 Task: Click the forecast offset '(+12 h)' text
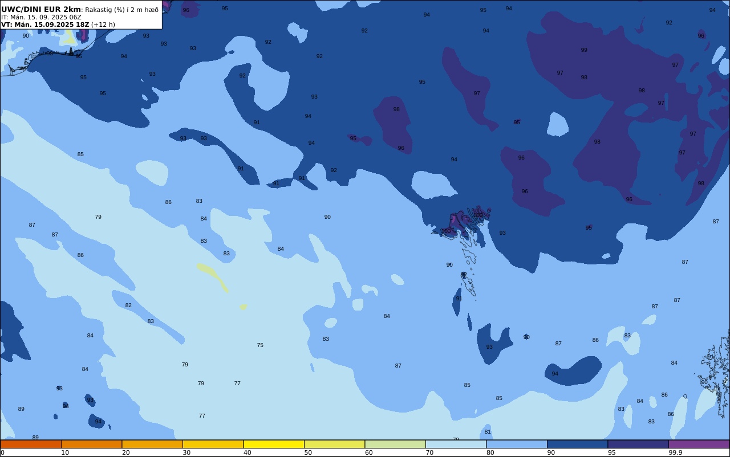[x=103, y=25]
